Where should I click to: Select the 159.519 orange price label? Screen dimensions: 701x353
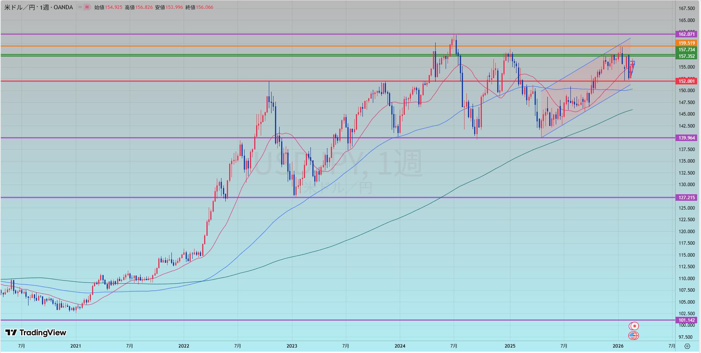coord(687,43)
